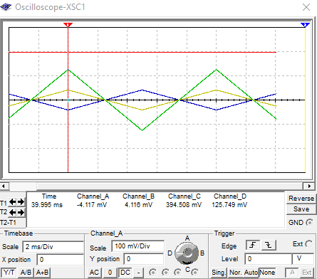The height and width of the screenshot is (279, 317).
Task: Switch display to Y/T mode
Action: click(x=9, y=273)
